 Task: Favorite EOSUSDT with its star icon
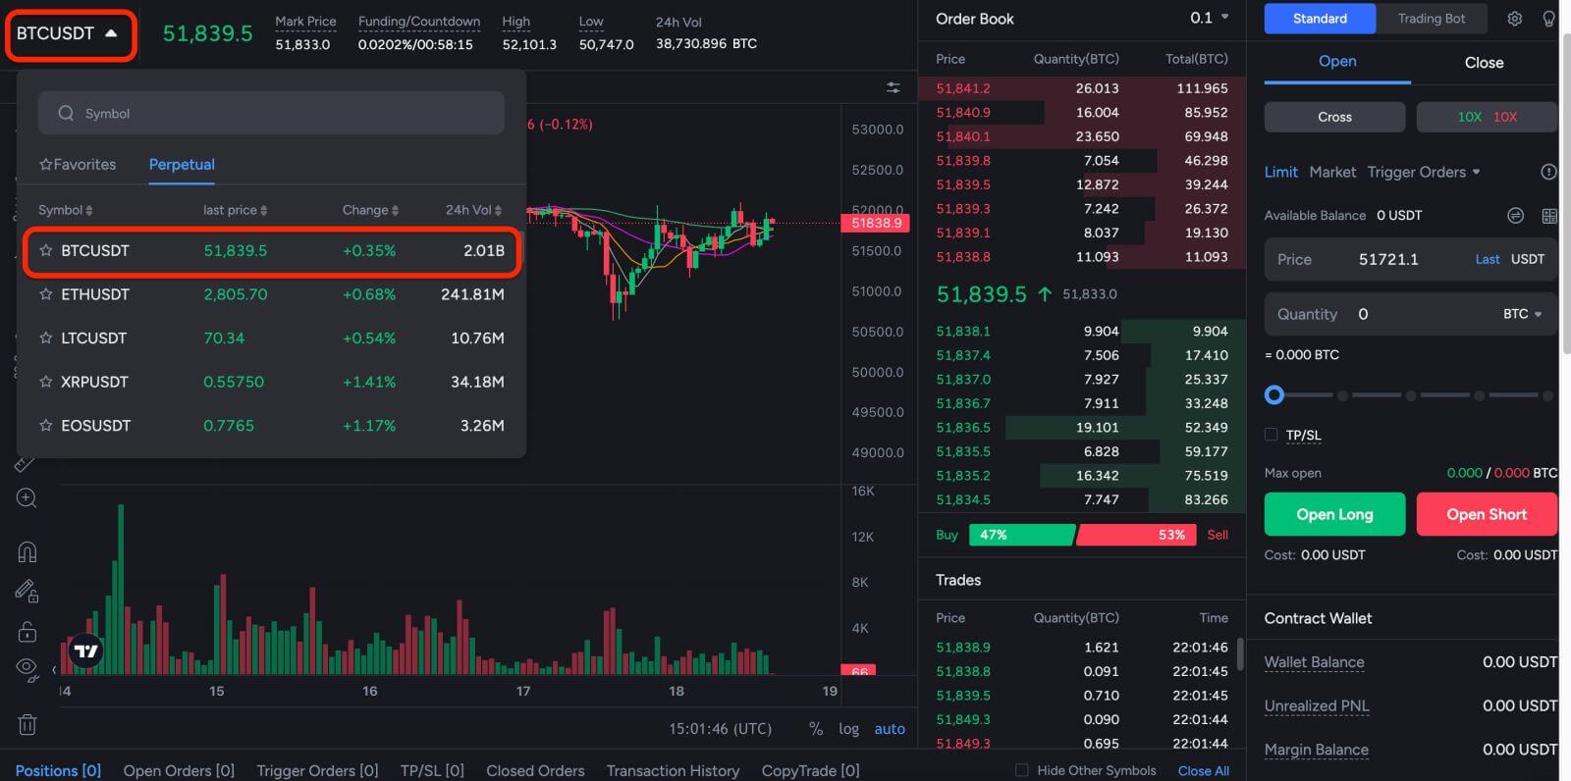[45, 425]
